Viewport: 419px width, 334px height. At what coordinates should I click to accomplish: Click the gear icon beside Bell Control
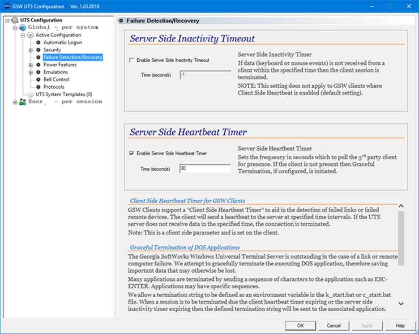click(38, 79)
